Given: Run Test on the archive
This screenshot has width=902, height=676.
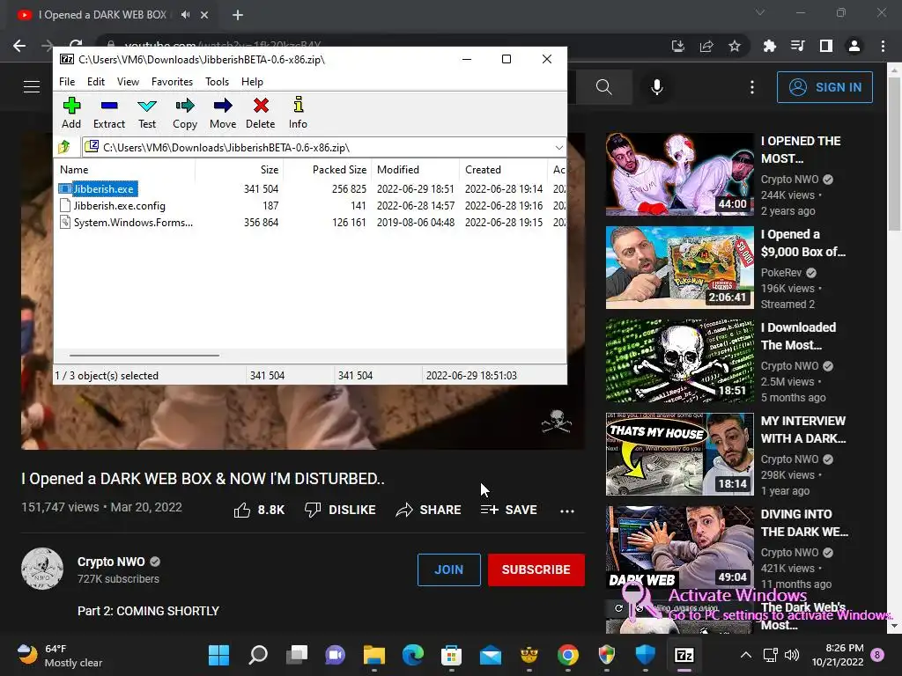Looking at the screenshot, I should [x=147, y=113].
